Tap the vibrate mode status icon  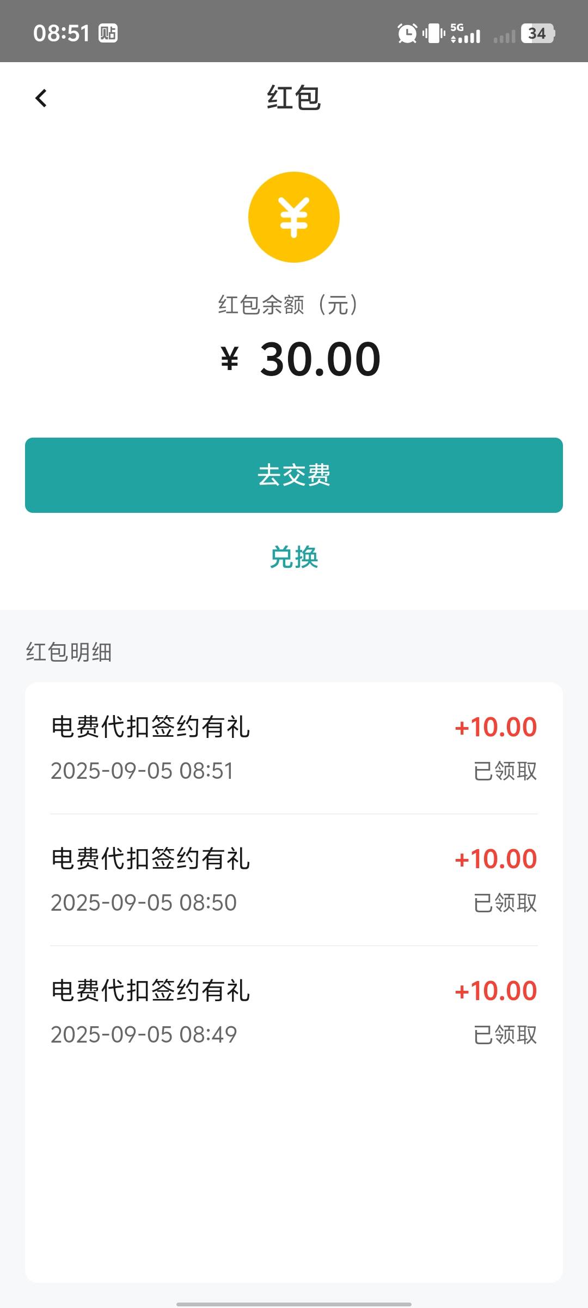tap(434, 33)
